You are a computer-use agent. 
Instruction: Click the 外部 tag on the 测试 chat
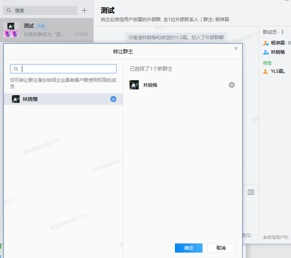click(x=41, y=26)
